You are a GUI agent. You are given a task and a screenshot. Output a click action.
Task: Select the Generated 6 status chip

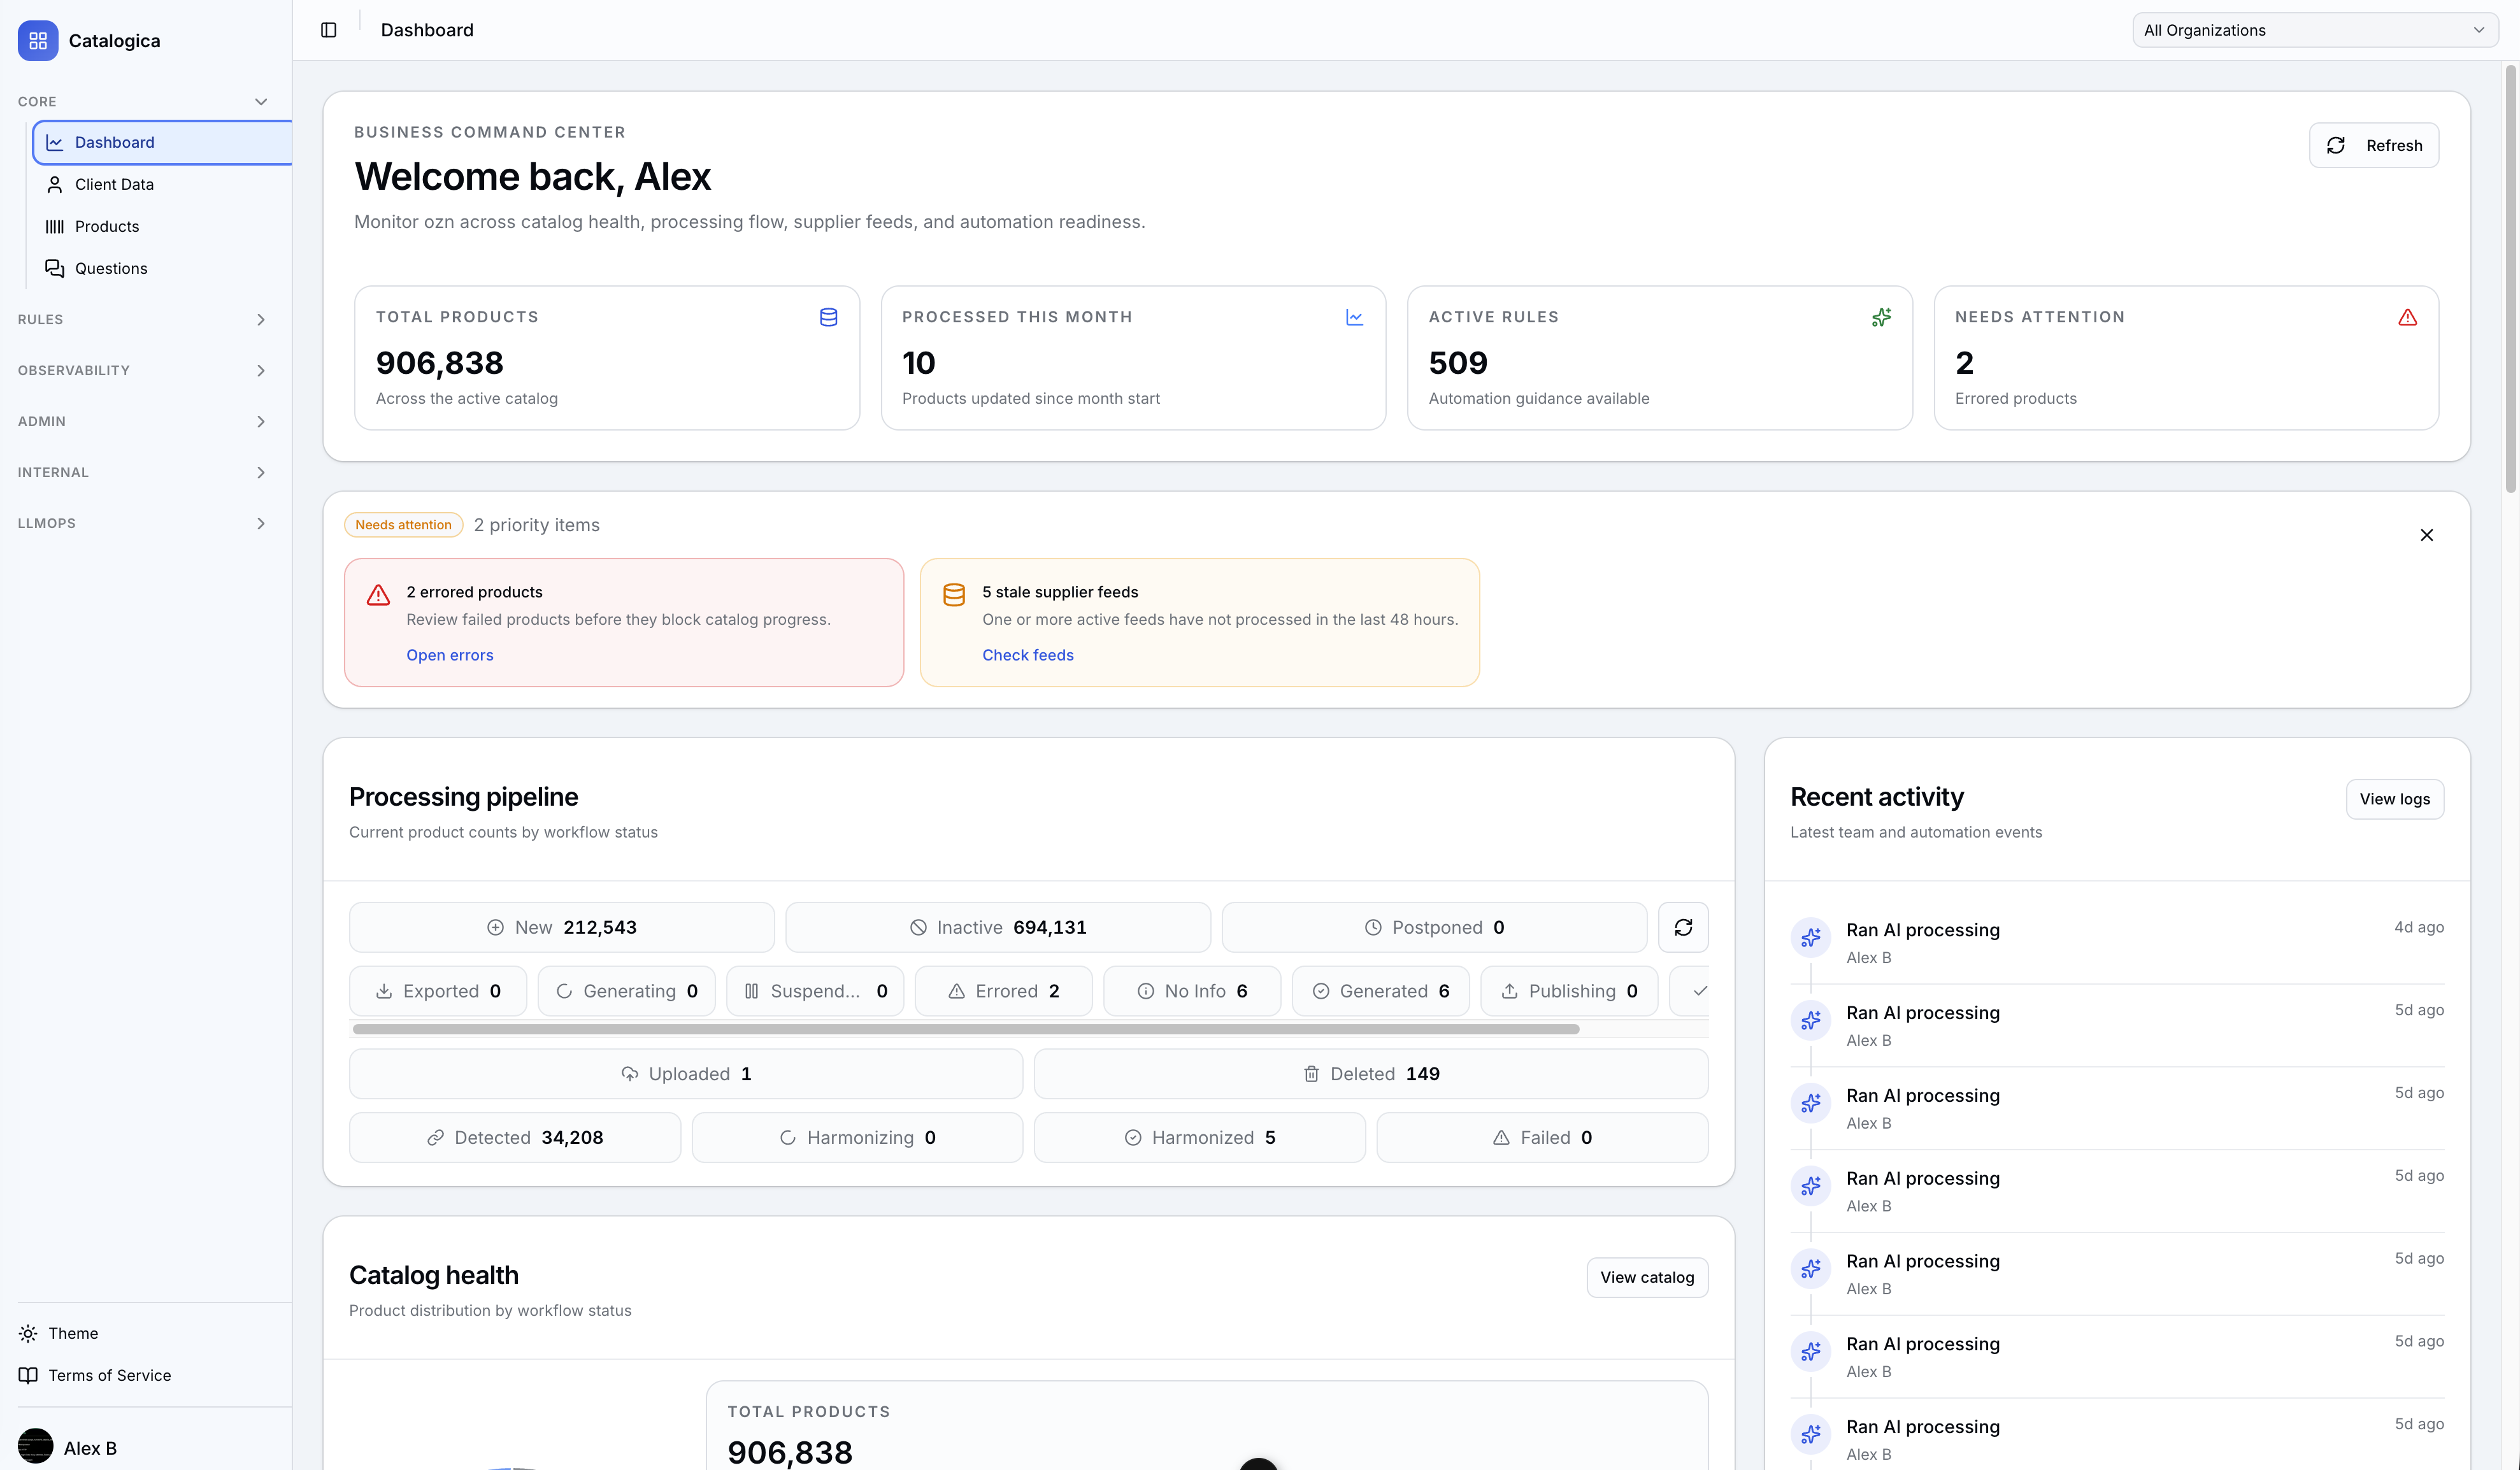point(1381,991)
